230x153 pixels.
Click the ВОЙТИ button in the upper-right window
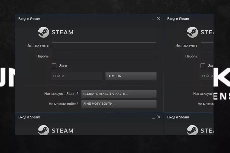pos(207,76)
